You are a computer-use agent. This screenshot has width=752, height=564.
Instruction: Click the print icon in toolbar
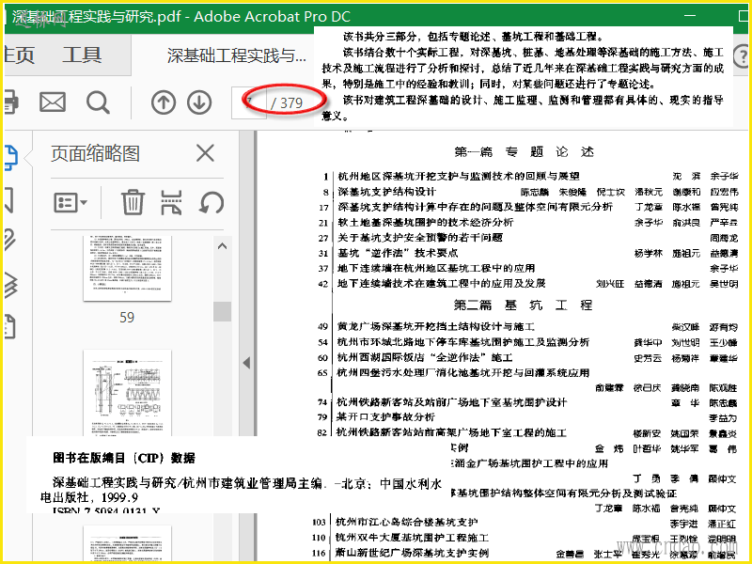[x=10, y=102]
